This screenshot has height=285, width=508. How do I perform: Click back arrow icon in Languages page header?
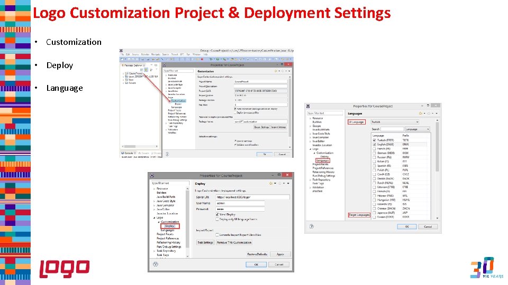click(421, 113)
